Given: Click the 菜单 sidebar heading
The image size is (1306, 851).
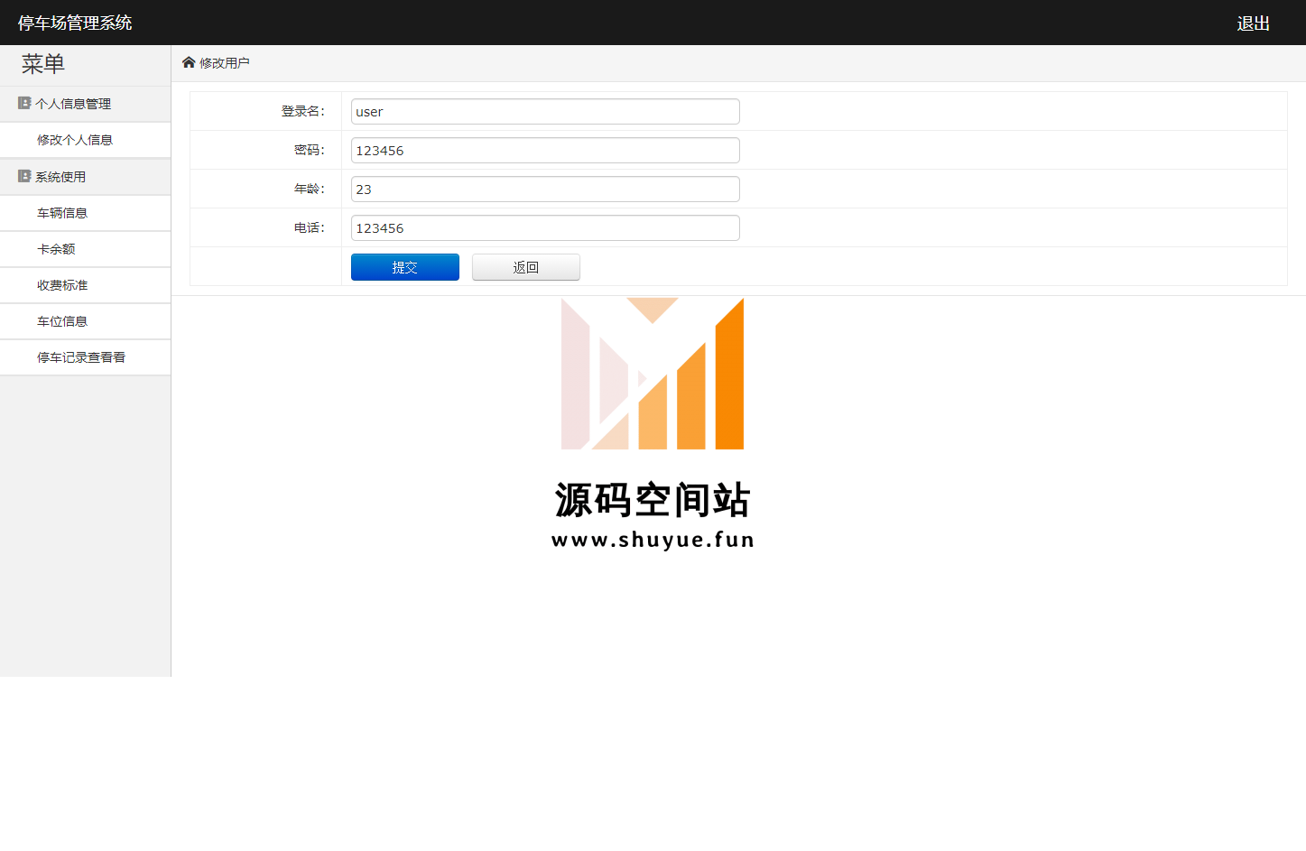Looking at the screenshot, I should [43, 64].
